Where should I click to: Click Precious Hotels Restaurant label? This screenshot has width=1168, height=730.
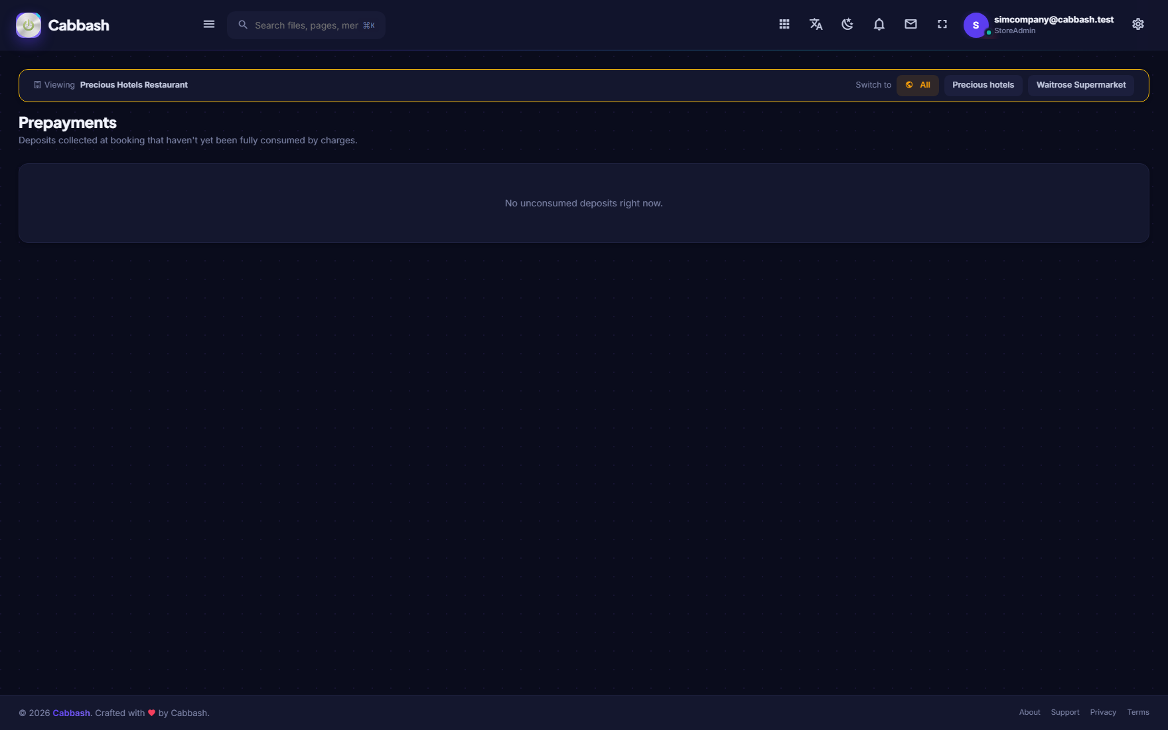pyautogui.click(x=134, y=85)
